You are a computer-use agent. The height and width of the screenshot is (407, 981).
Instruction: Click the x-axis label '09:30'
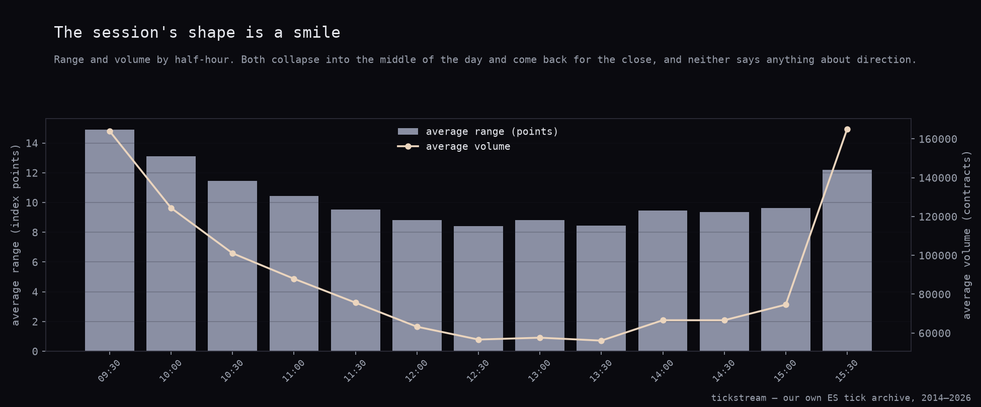(x=109, y=371)
